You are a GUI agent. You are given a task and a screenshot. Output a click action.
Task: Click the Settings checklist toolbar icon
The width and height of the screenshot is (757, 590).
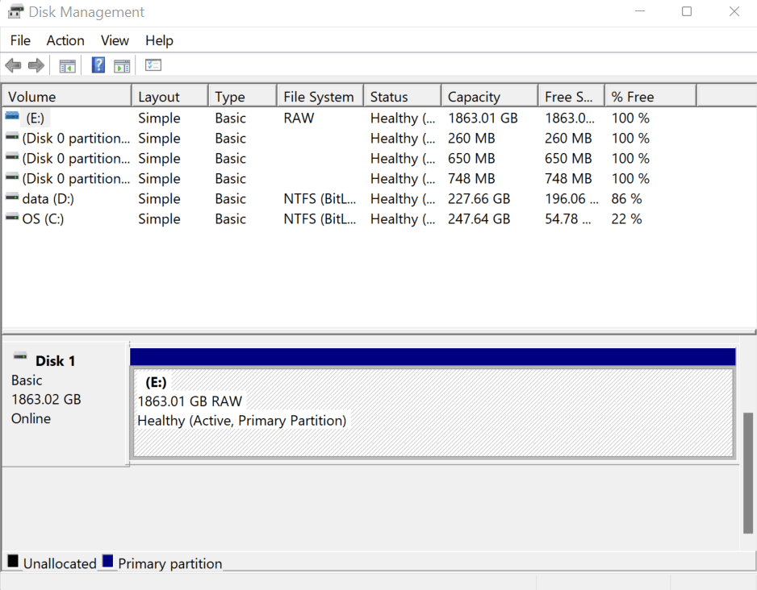click(x=153, y=65)
